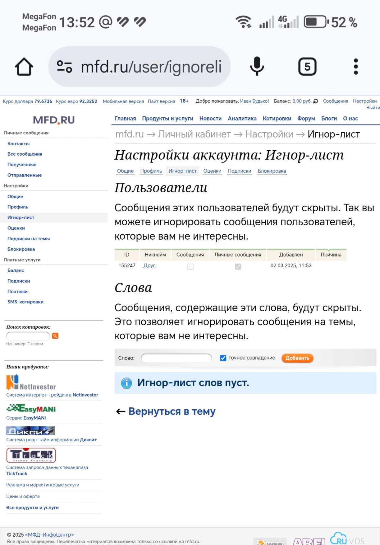Click the orange quote search icon
380x545 pixels.
pyautogui.click(x=55, y=336)
